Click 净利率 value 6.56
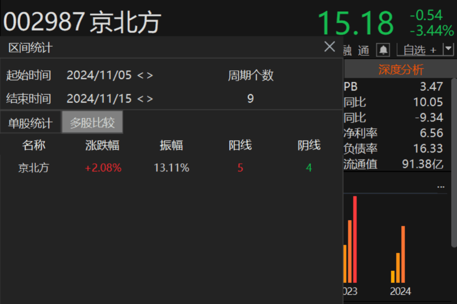The image size is (457, 304). click(431, 133)
